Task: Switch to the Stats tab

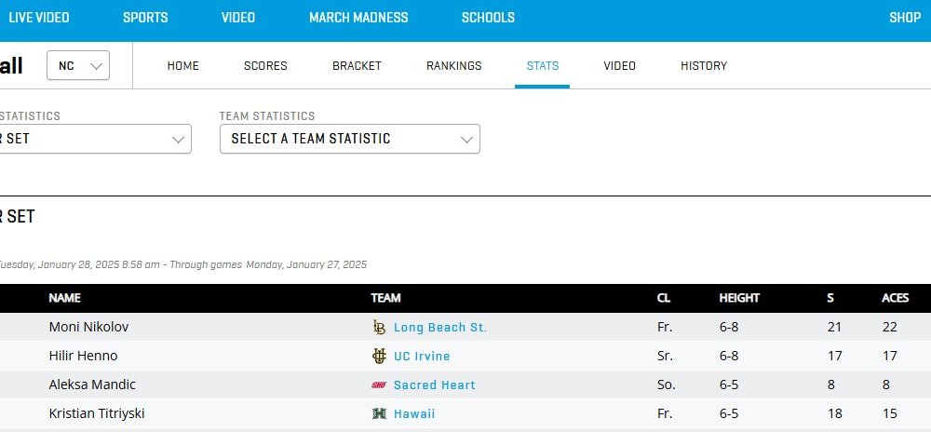Action: pos(542,66)
